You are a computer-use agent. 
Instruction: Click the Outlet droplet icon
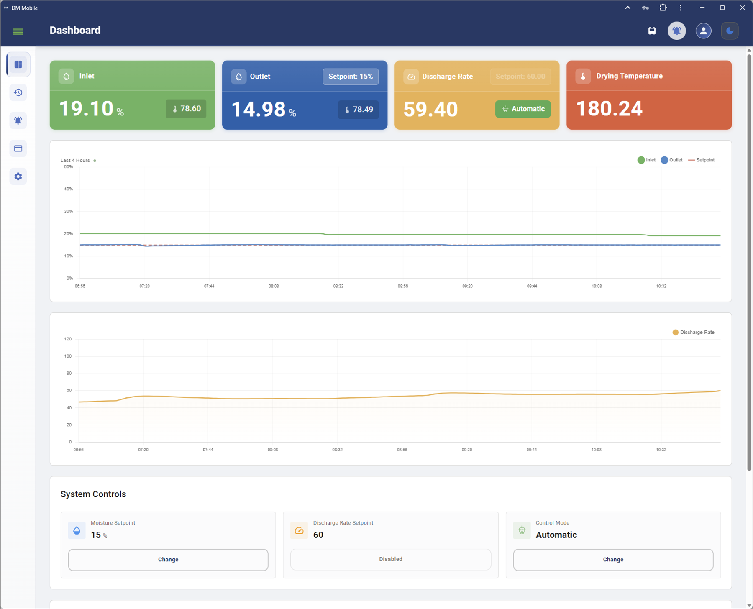coord(238,77)
